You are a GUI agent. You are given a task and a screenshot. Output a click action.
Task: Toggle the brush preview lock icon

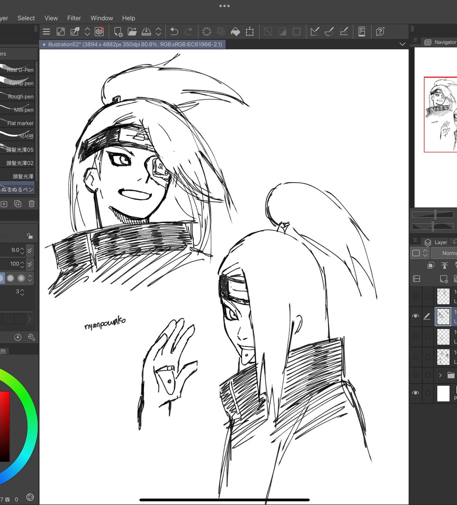[x=29, y=236]
